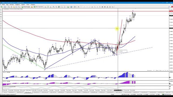
Task: Switch to the USDCHF H4 chart tab
Action: pyautogui.click(x=45, y=92)
